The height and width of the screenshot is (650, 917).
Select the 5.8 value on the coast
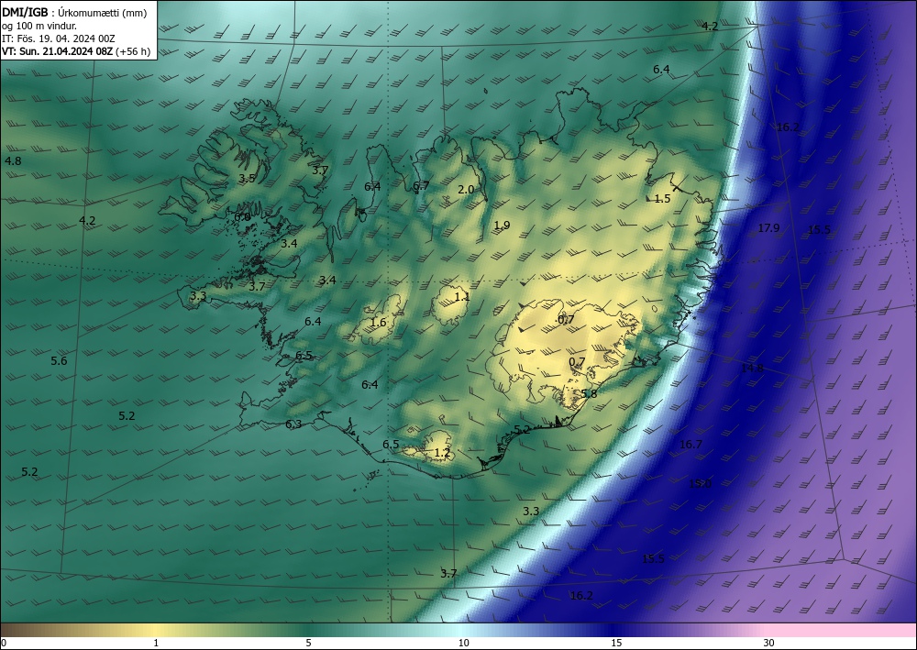(589, 394)
